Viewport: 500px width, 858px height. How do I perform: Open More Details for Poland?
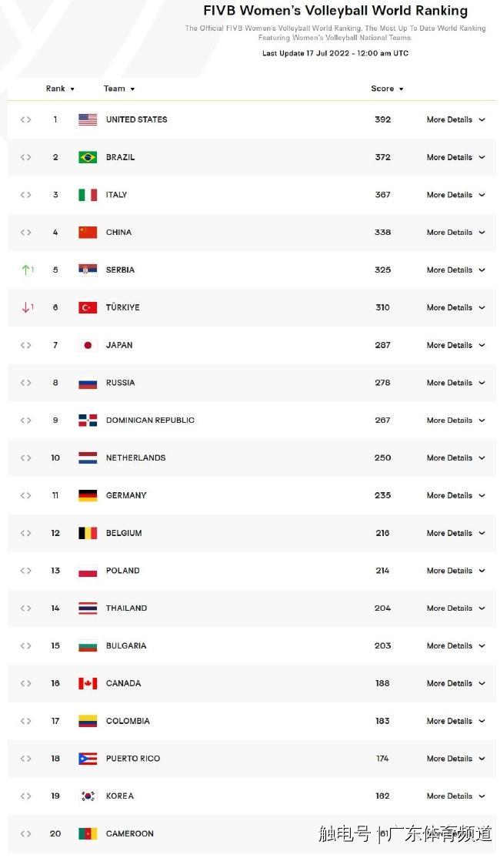455,570
